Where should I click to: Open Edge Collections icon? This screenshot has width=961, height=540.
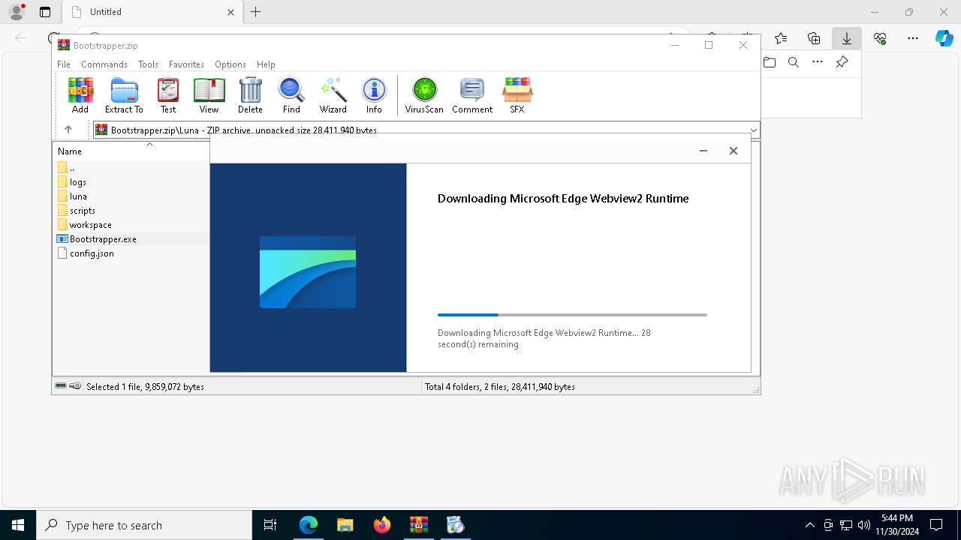point(814,38)
